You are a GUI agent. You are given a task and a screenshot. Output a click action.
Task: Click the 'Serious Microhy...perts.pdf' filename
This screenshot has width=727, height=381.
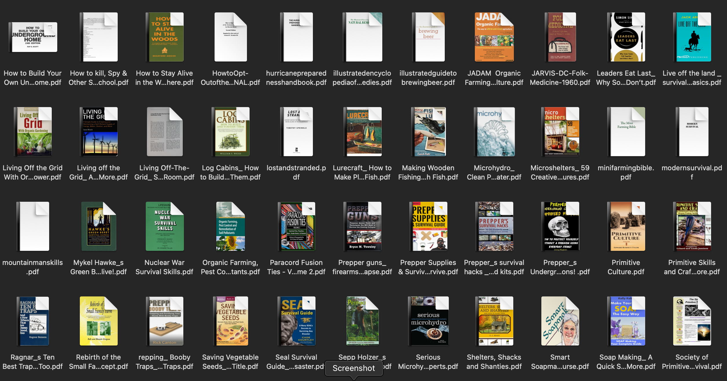point(428,362)
